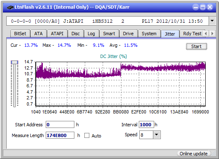219x159 pixels.
Task: Open the ATAPI tab
Action: pos(57,34)
